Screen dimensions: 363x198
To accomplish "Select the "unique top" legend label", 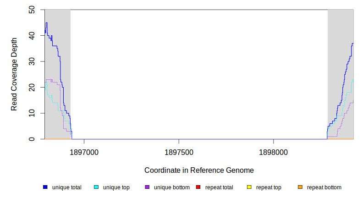I will tap(116, 187).
